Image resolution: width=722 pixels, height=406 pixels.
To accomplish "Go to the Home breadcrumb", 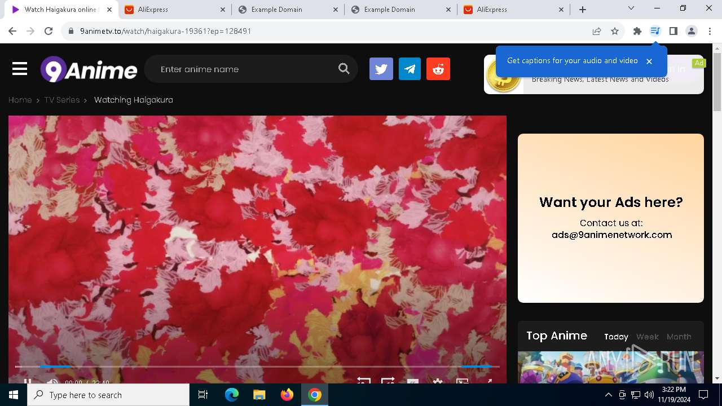I will tap(20, 100).
